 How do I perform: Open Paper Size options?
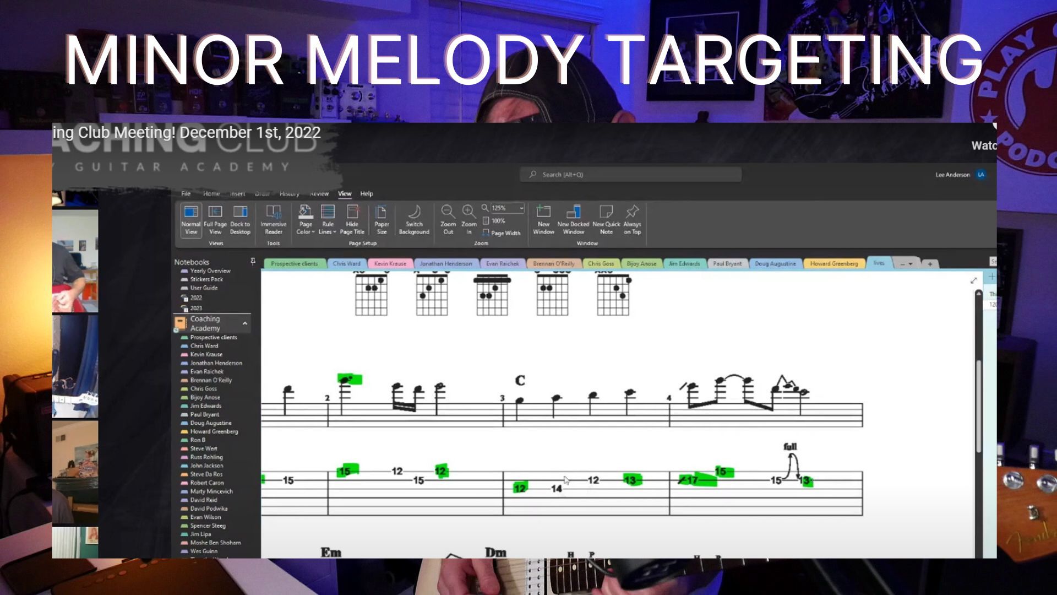point(381,213)
